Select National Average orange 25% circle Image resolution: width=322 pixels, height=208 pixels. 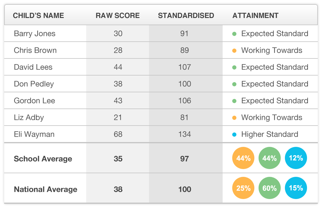pyautogui.click(x=243, y=188)
